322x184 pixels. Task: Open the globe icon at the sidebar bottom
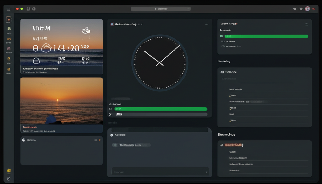[x=9, y=179]
